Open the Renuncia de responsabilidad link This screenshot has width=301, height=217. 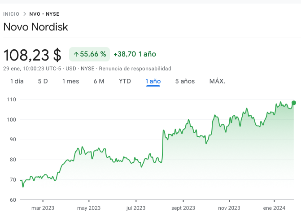click(x=135, y=69)
